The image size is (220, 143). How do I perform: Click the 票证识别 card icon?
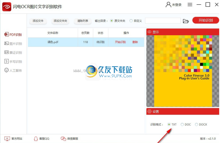[x=6, y=53]
